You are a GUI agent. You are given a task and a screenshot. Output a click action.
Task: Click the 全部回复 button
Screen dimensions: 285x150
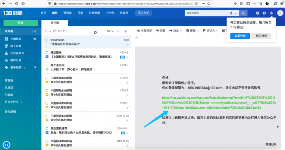point(144,31)
